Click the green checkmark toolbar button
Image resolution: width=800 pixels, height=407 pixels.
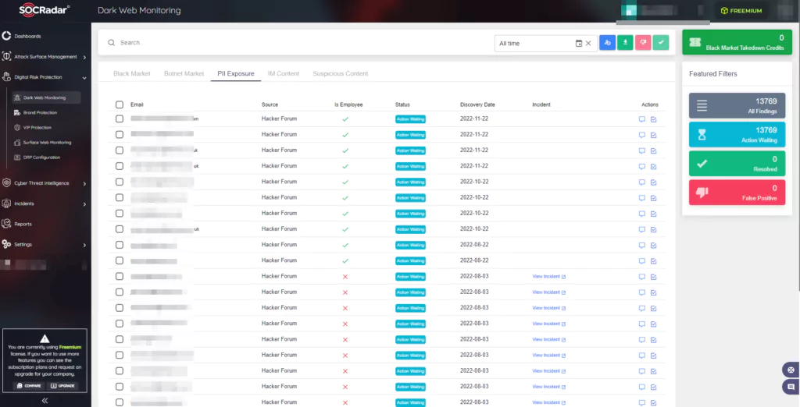(661, 43)
